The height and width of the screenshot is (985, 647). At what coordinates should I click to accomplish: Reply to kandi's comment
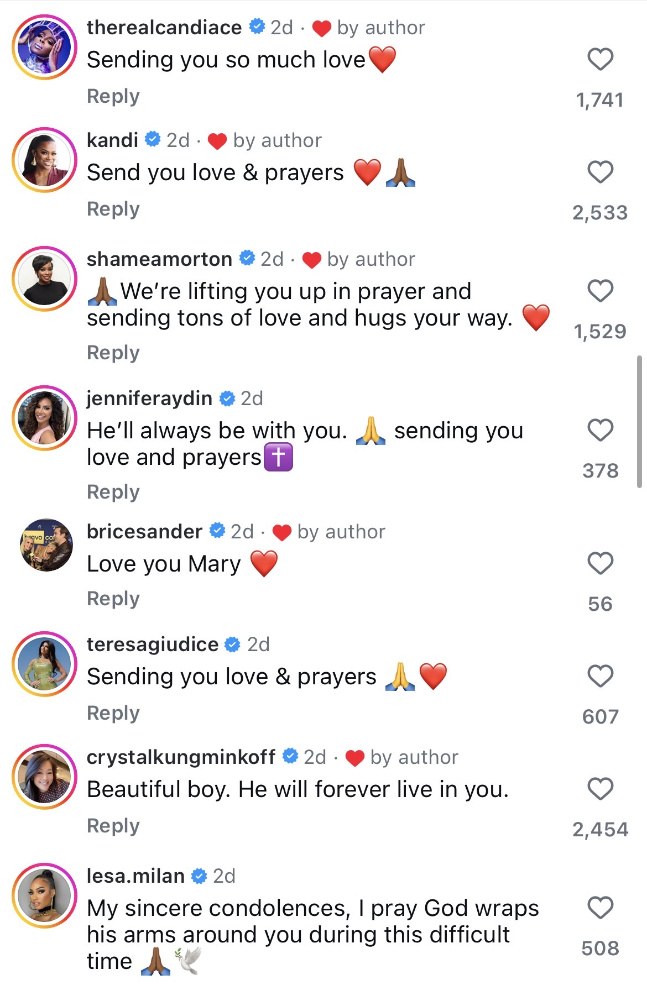pyautogui.click(x=113, y=209)
